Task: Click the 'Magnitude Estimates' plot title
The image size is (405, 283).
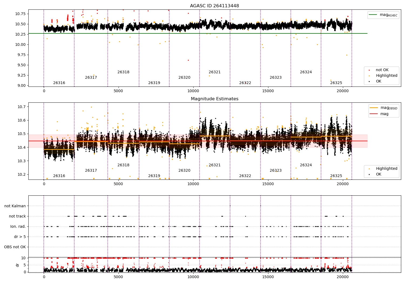Action: point(214,99)
